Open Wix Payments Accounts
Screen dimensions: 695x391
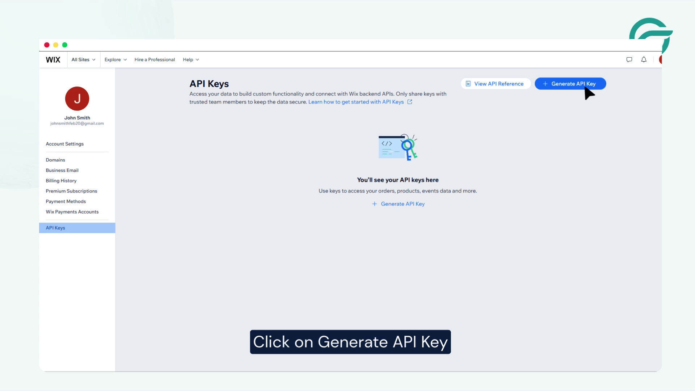tap(72, 212)
